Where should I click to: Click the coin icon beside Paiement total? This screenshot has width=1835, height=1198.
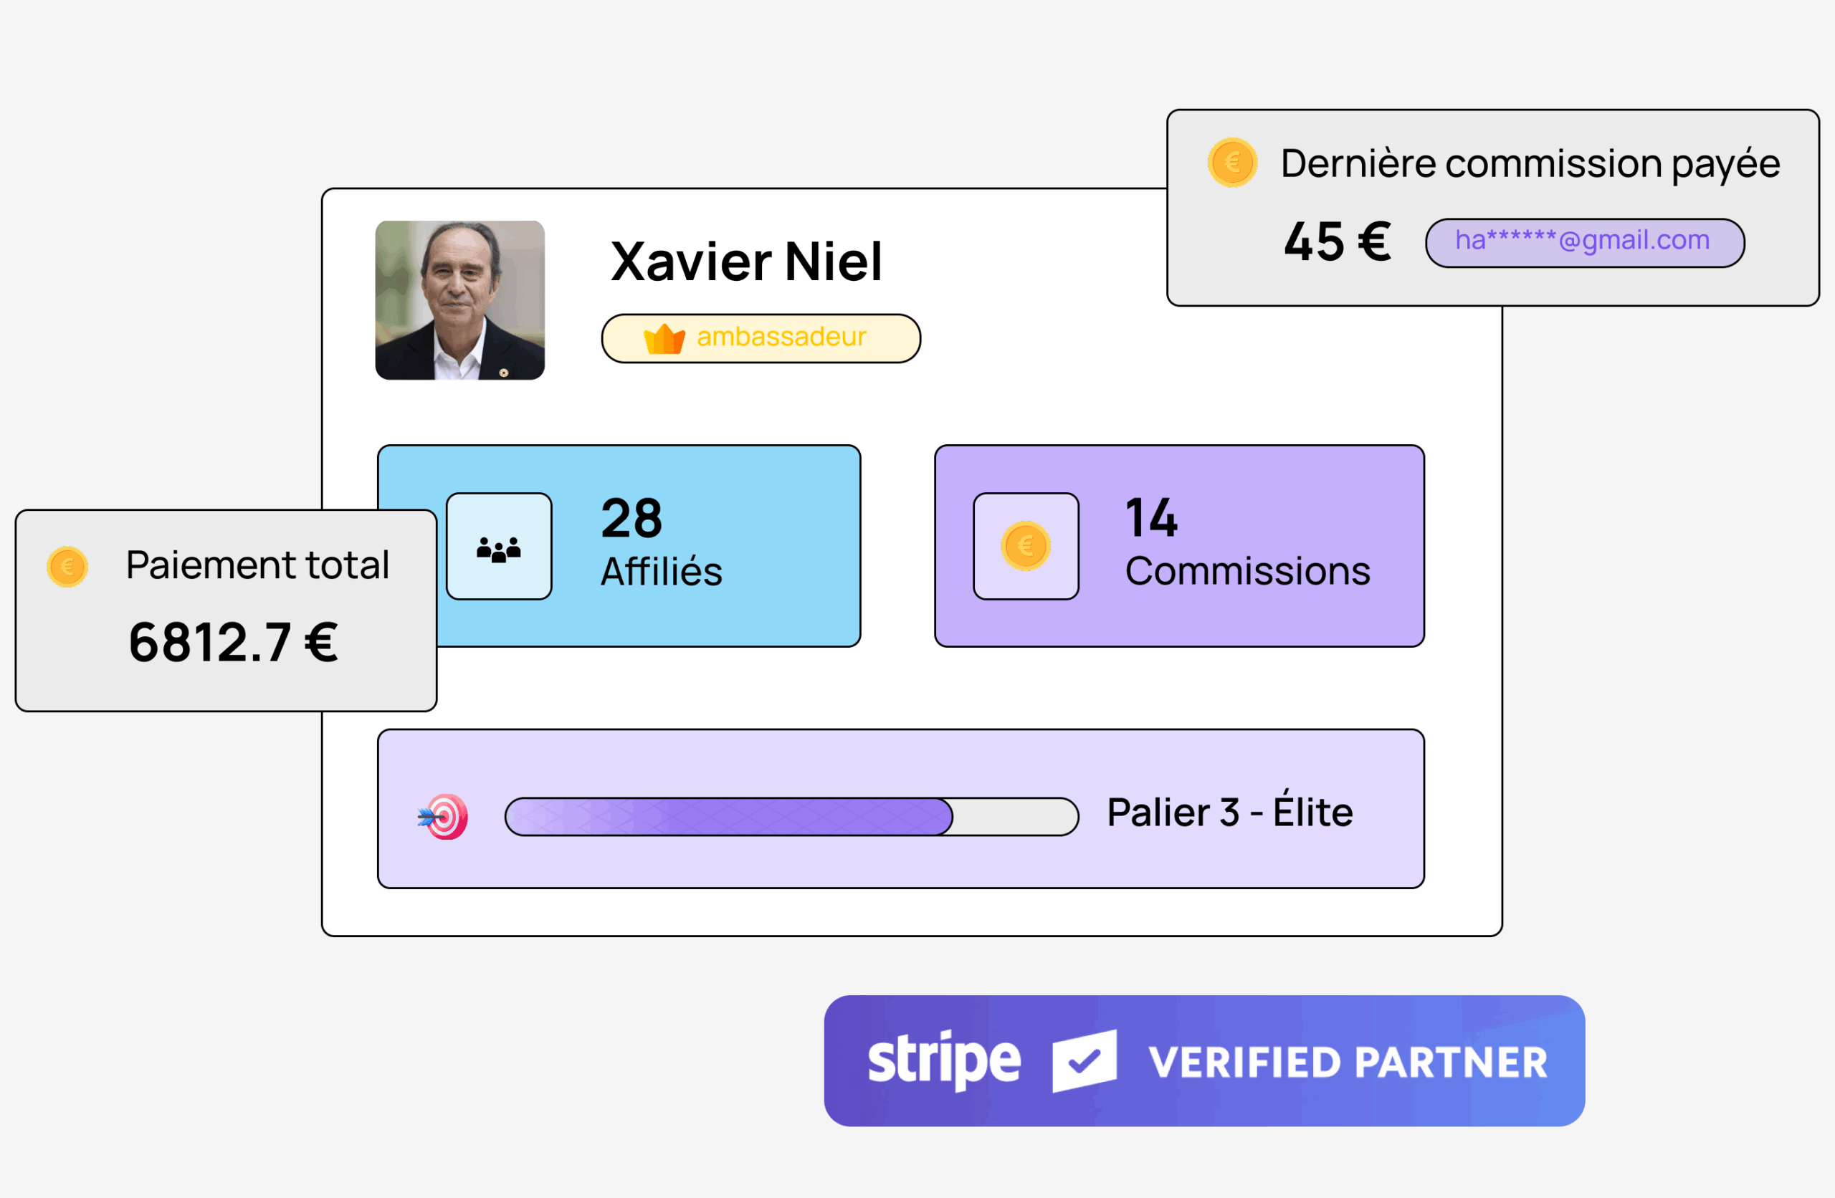(67, 567)
